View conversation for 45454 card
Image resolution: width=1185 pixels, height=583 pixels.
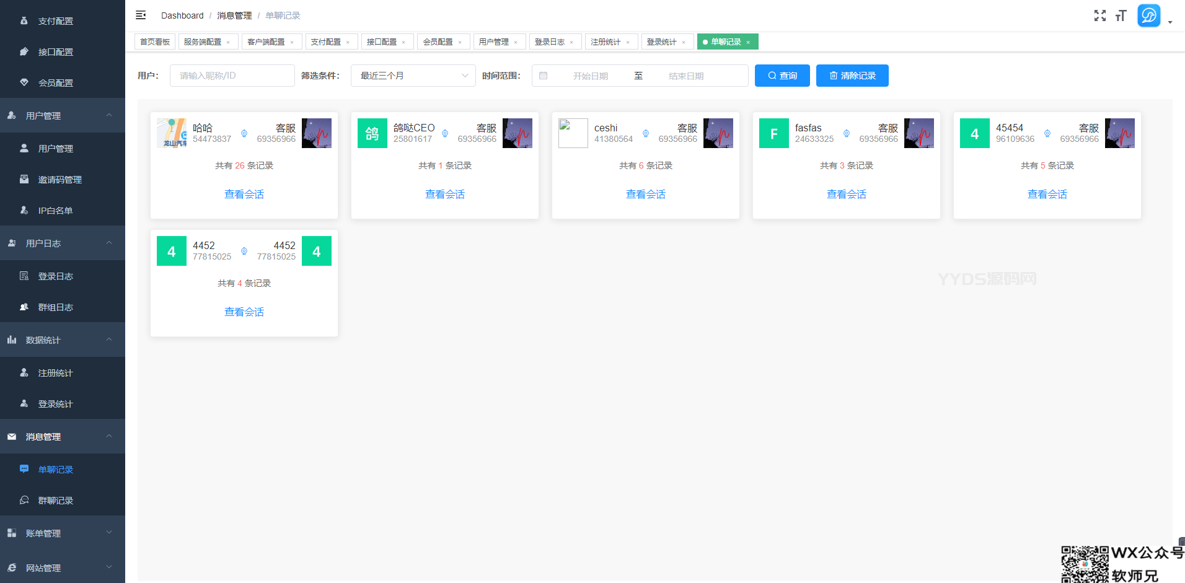pos(1047,194)
